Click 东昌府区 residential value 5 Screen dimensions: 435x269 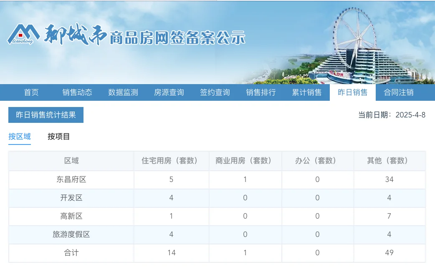171,179
